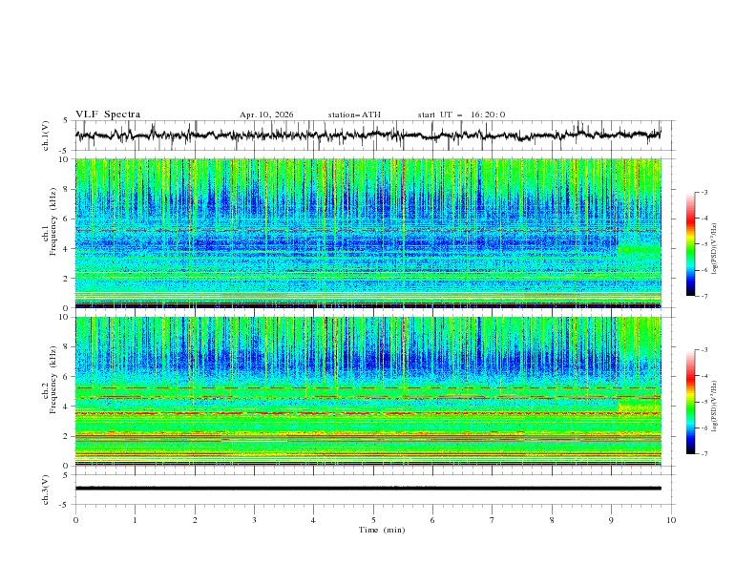Click the '-7' label on the lower colorbar
The height and width of the screenshot is (584, 756).
[x=703, y=454]
